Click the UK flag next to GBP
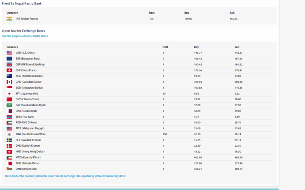The image size is (305, 190). click(10, 64)
